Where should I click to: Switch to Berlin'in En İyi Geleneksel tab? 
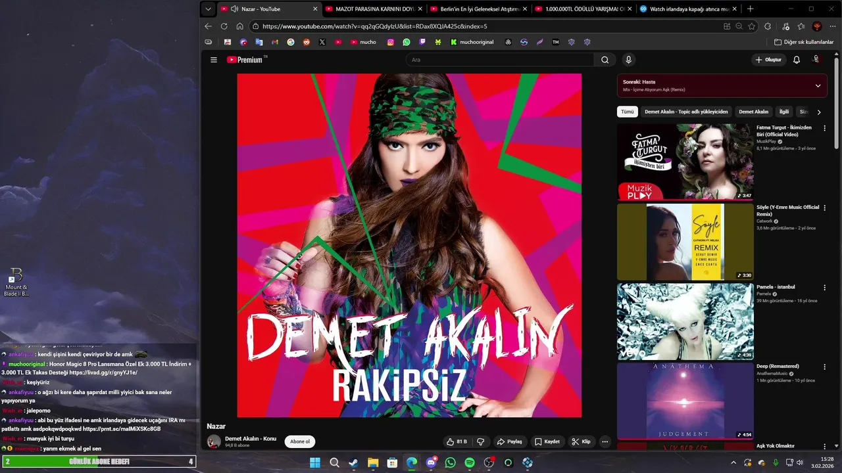pos(478,9)
